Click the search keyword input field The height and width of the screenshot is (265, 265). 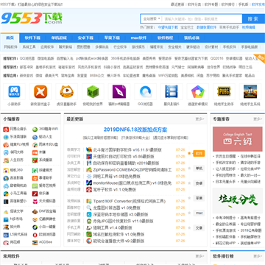click(202, 18)
